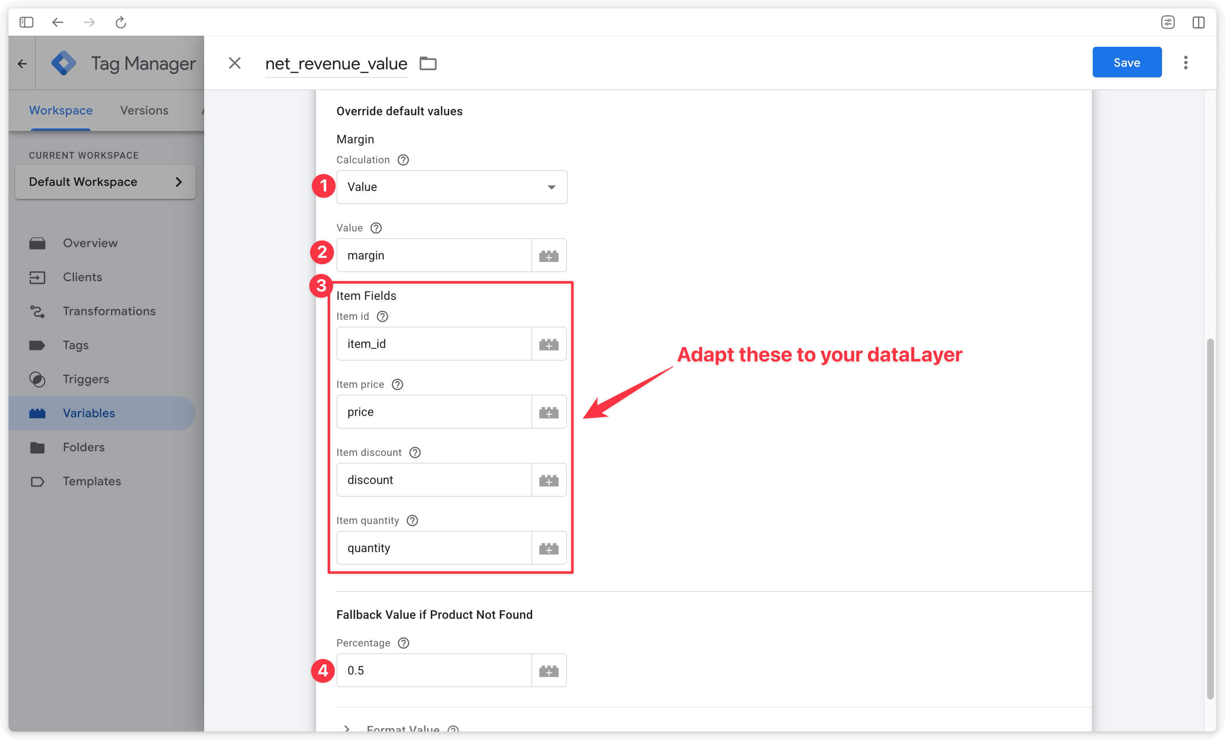Click the Item quantity input field
1225x740 pixels.
click(x=434, y=548)
